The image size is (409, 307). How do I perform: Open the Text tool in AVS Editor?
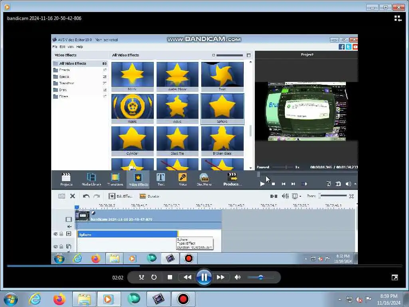[161, 179]
